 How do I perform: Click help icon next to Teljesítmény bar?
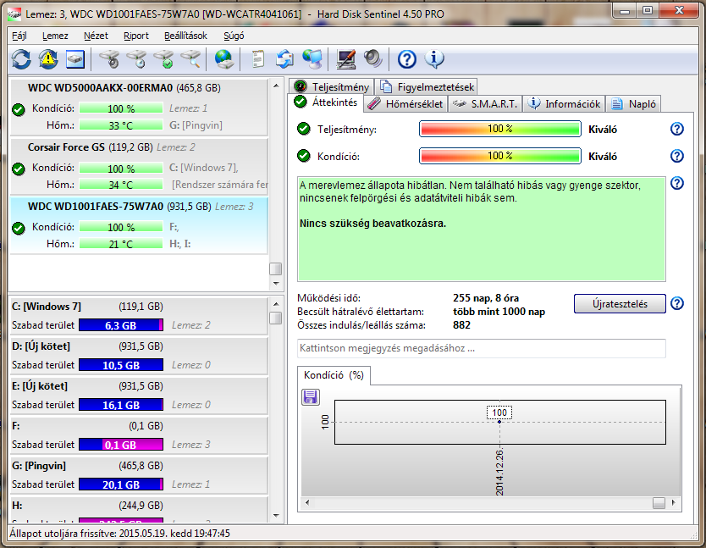click(677, 129)
